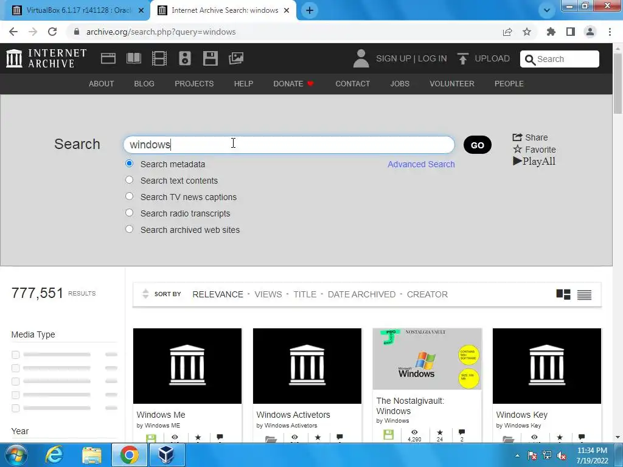Image resolution: width=623 pixels, height=467 pixels.
Task: Launch Internet Explorer from taskbar
Action: pyautogui.click(x=54, y=455)
